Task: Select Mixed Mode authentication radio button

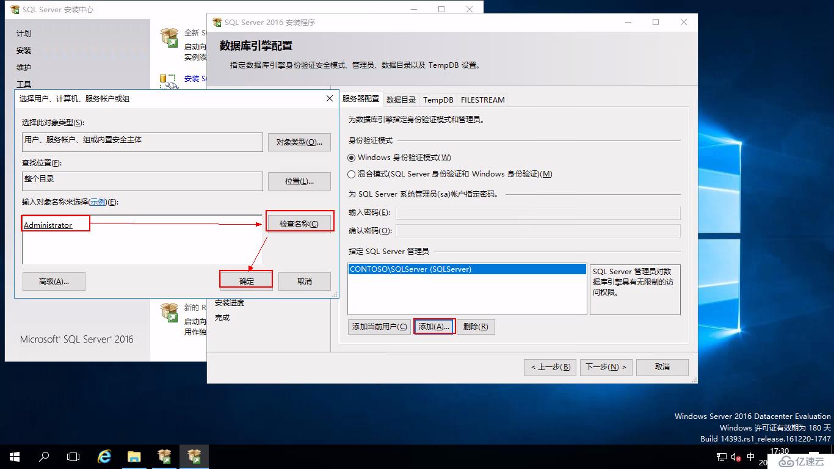Action: click(351, 174)
